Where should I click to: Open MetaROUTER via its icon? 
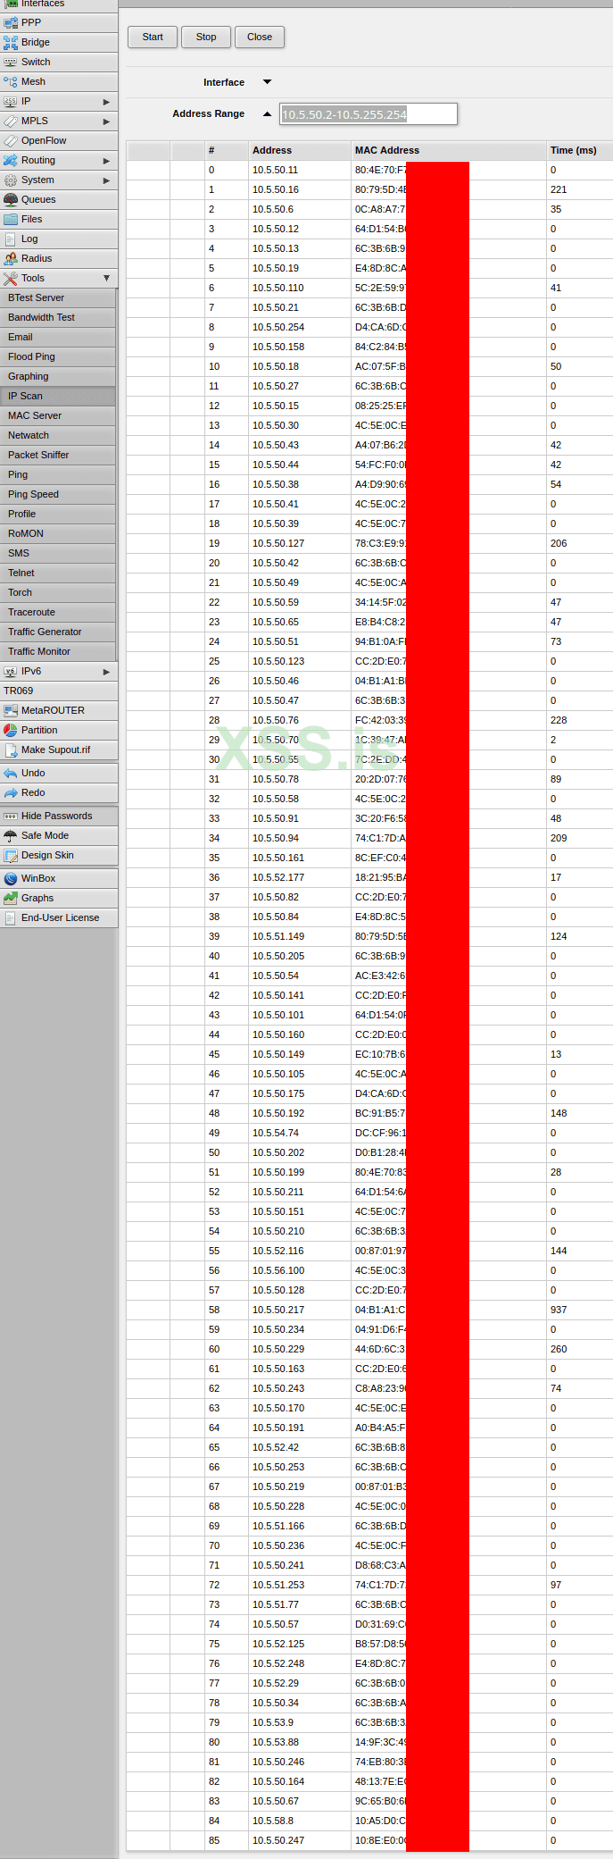[11, 710]
